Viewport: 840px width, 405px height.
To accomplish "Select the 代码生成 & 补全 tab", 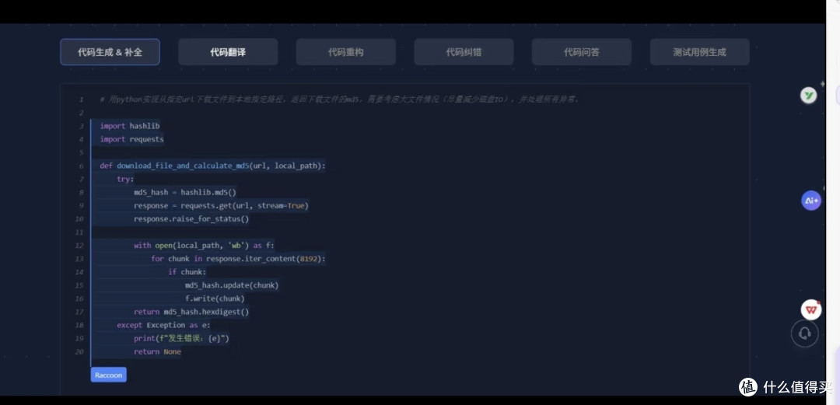I will [110, 52].
